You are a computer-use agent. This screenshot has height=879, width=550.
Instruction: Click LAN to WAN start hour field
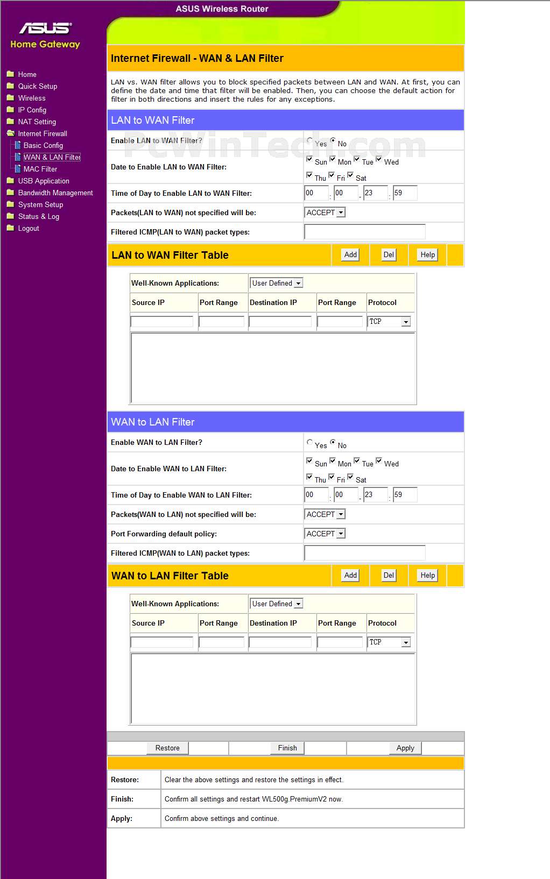[x=316, y=193]
